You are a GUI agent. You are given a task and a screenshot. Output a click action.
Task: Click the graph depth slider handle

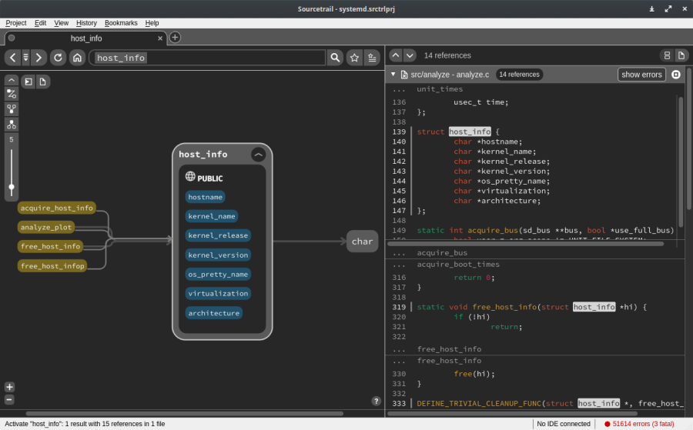tap(12, 187)
